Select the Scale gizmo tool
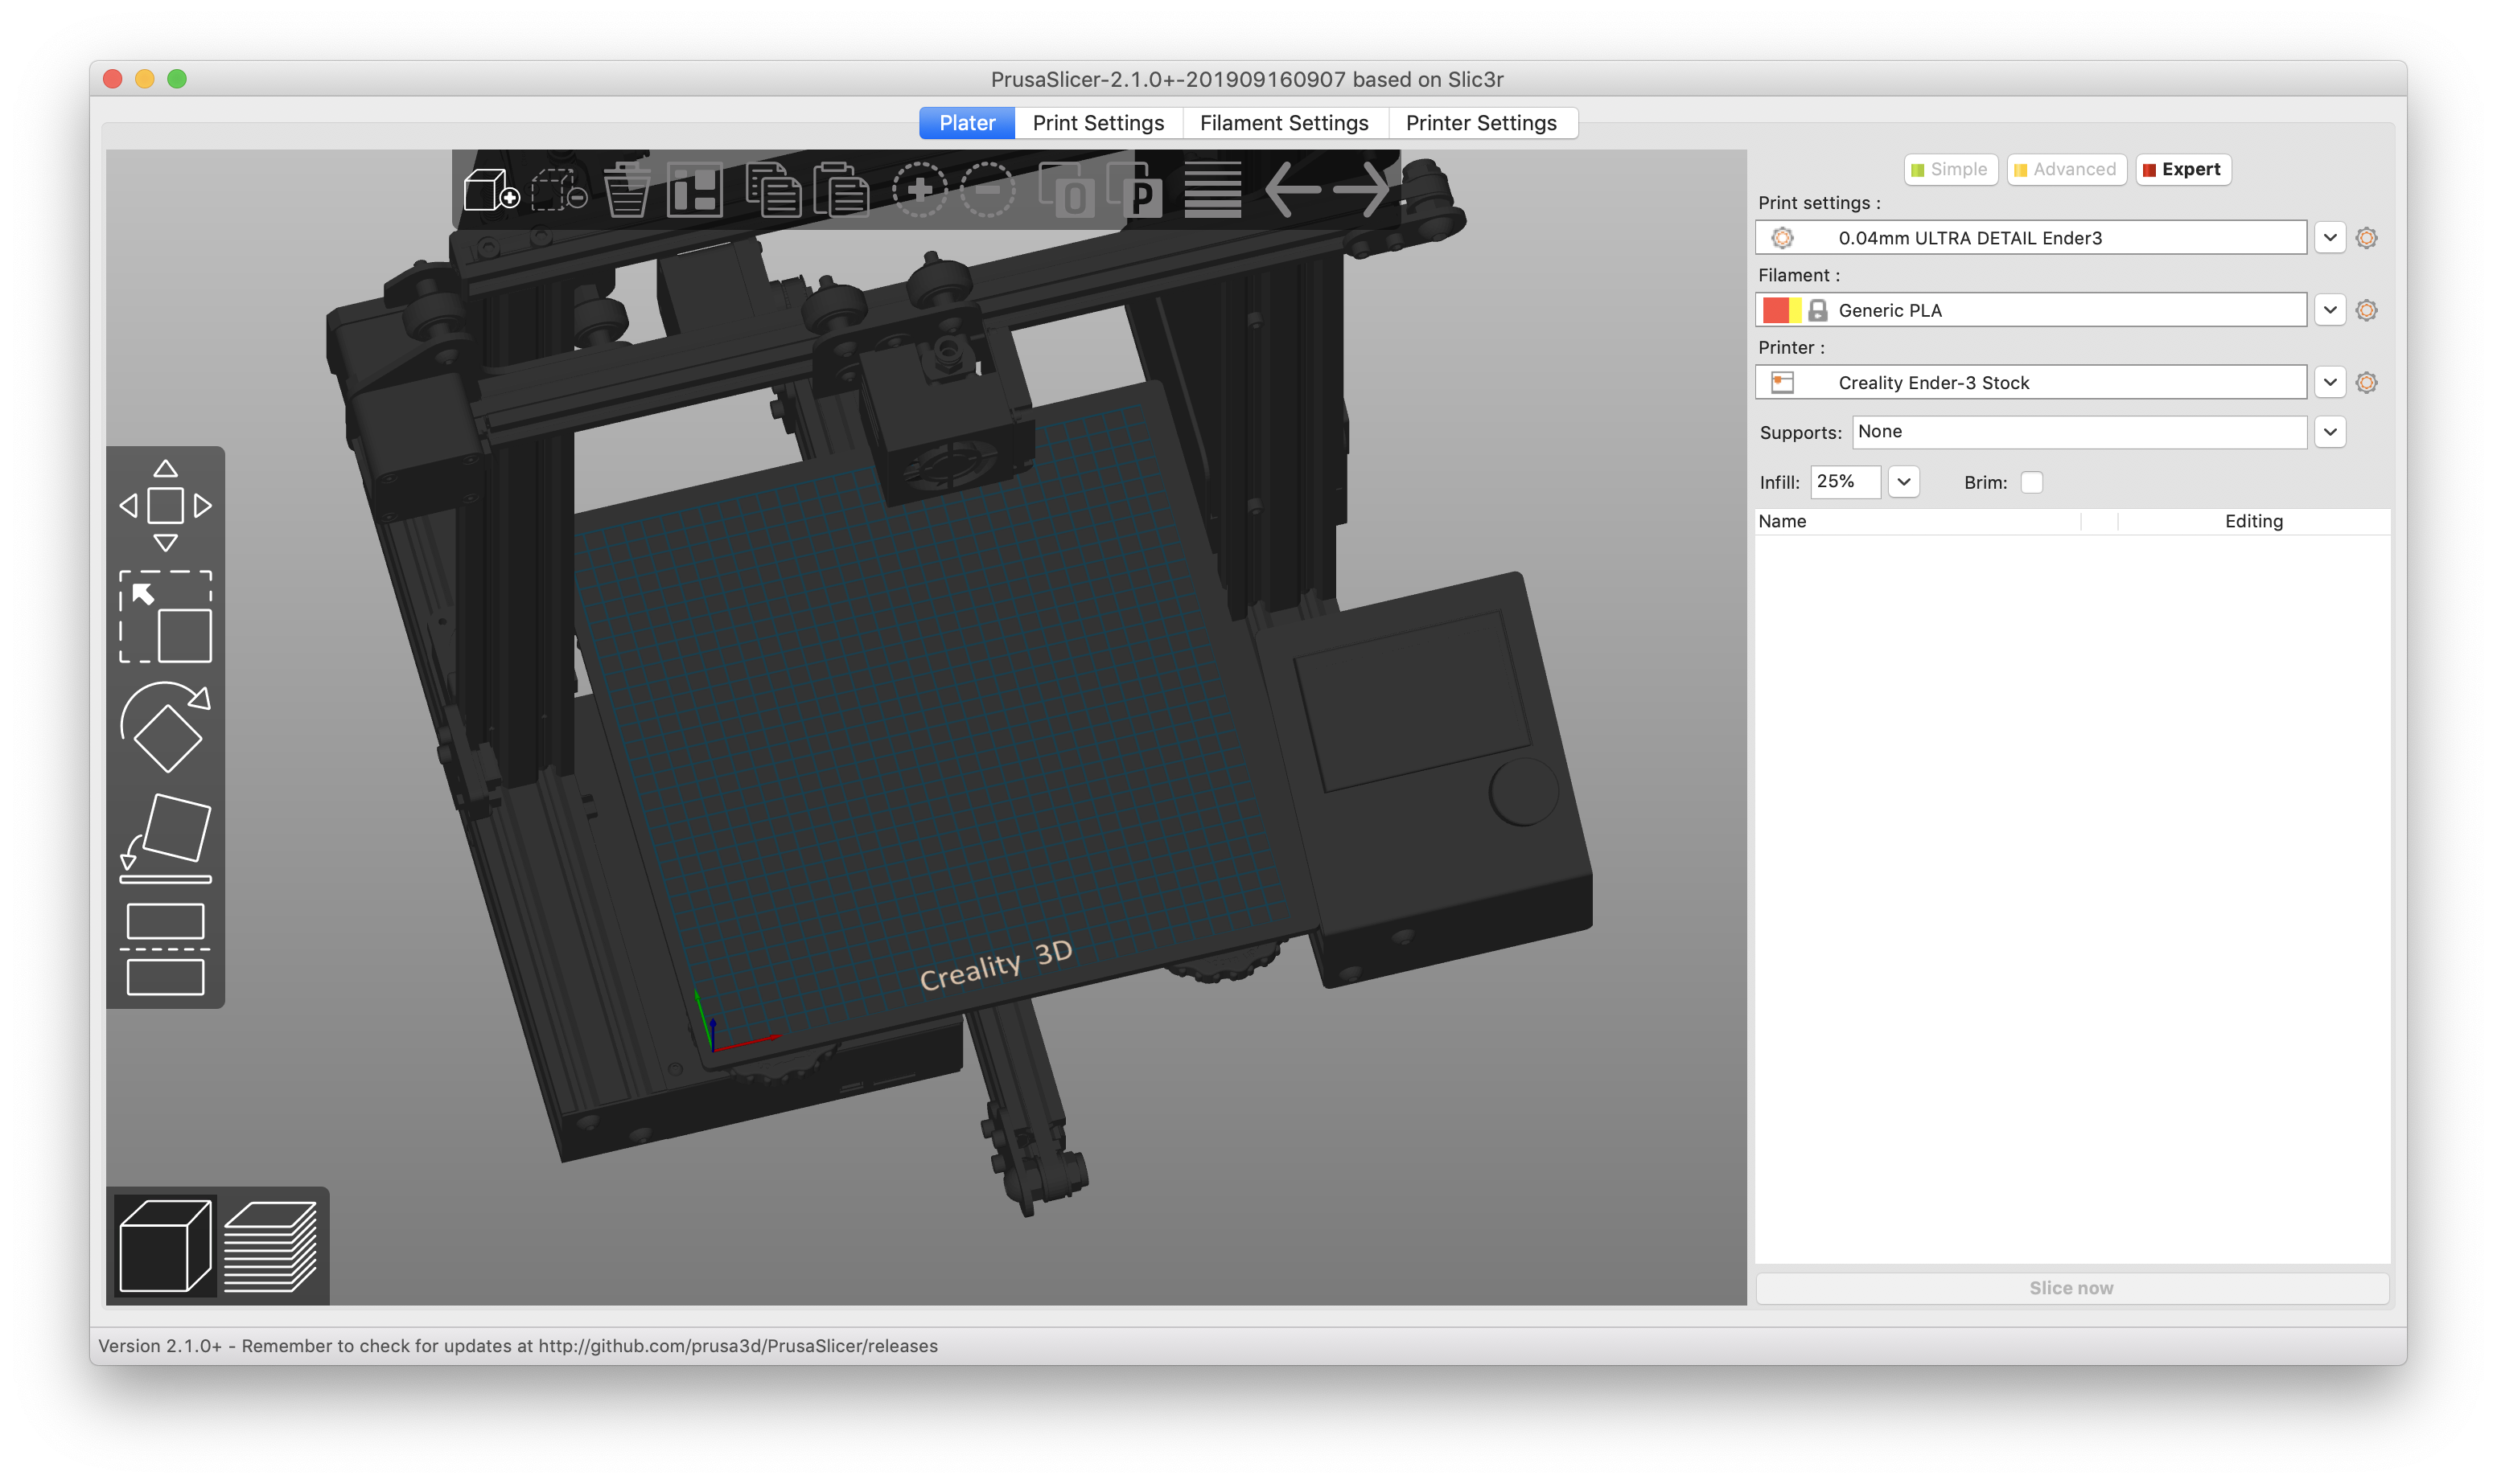This screenshot has width=2497, height=1484. point(165,616)
